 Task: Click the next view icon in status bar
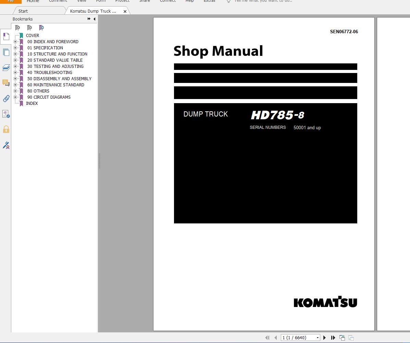pyautogui.click(x=351, y=338)
